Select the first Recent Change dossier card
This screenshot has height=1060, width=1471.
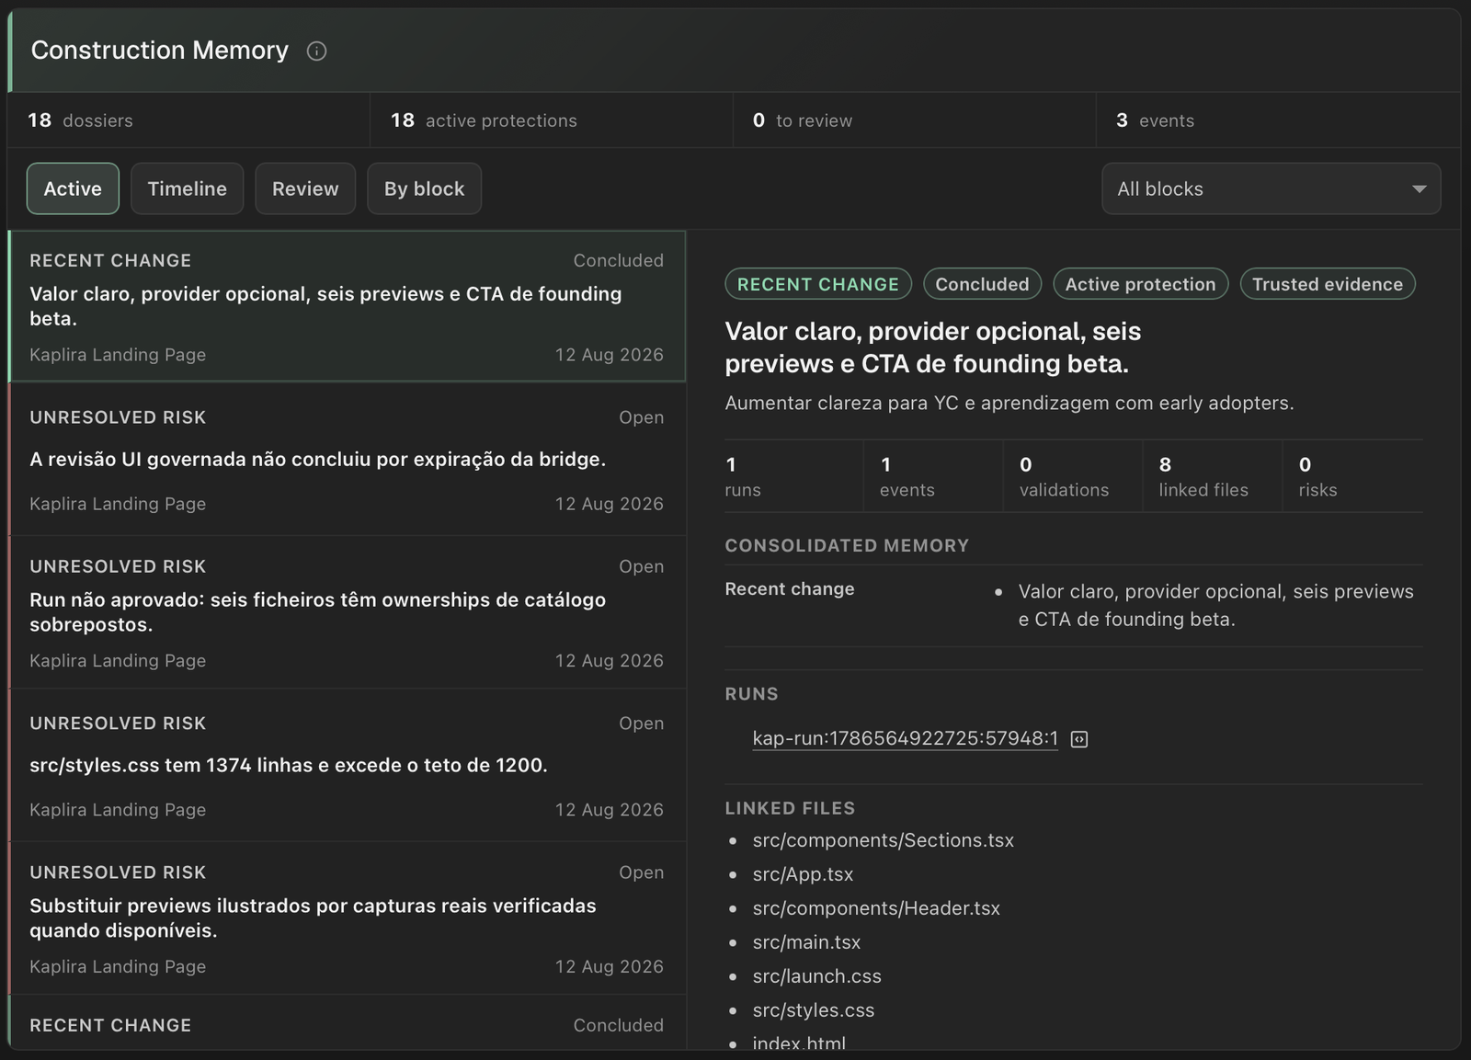tap(347, 306)
